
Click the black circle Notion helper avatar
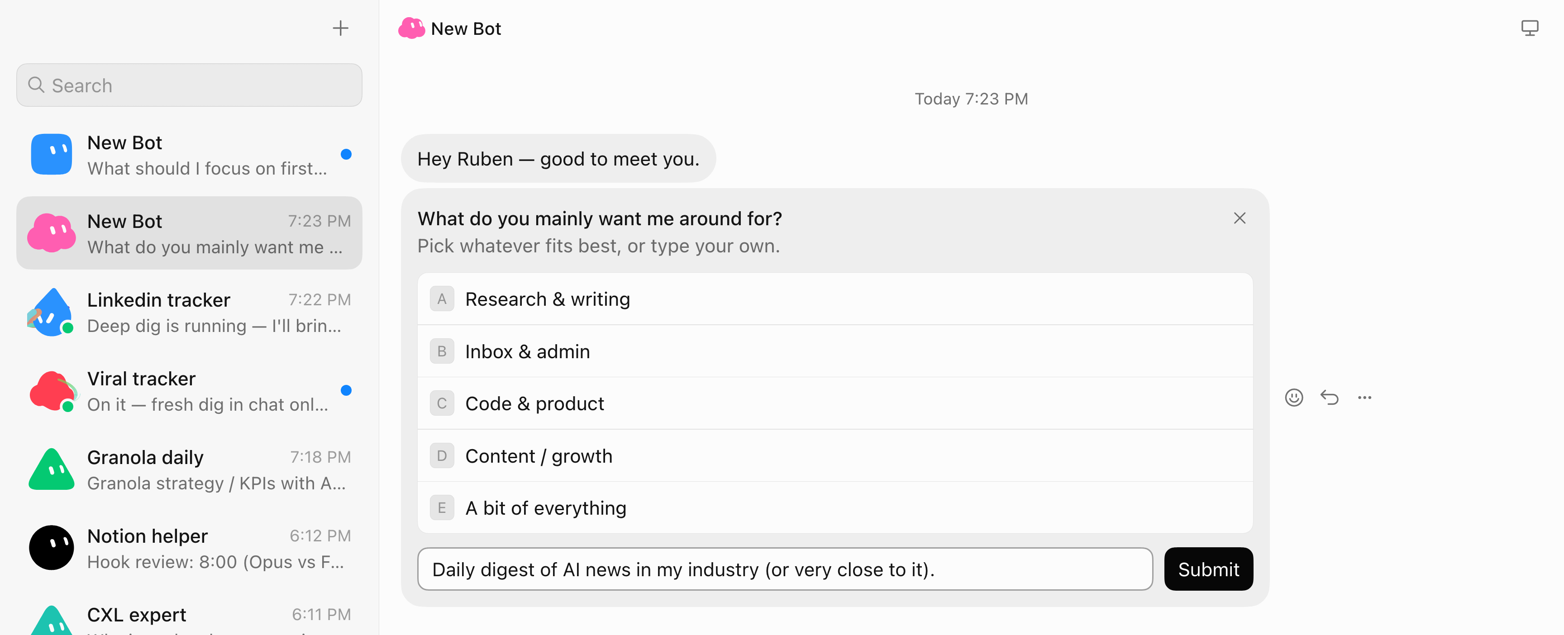click(52, 548)
